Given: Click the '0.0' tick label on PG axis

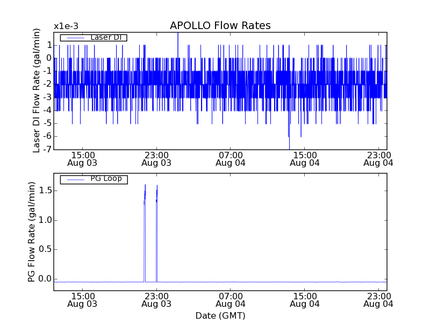Looking at the screenshot, I should coord(45,279).
